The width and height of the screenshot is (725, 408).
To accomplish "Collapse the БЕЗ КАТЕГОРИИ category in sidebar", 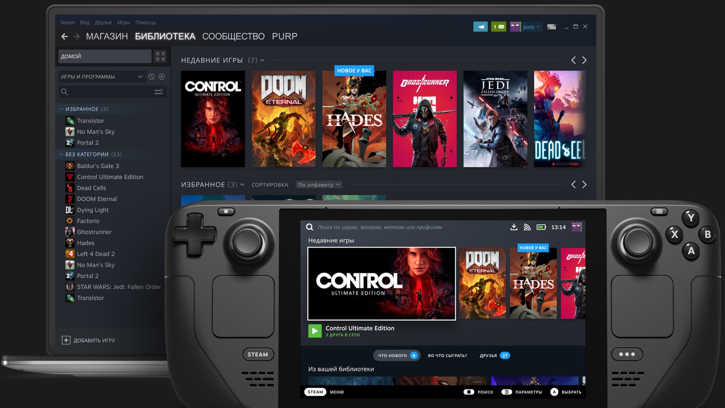I will coord(61,155).
